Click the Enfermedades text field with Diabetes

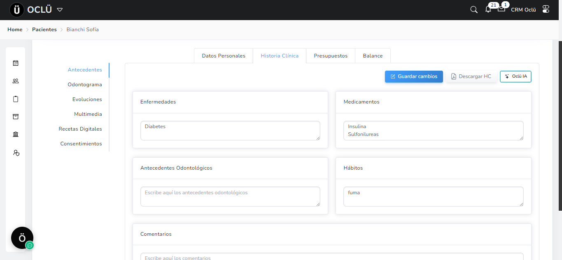pos(230,131)
